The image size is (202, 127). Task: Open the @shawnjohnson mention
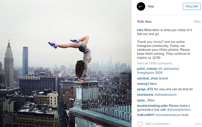click(x=179, y=110)
